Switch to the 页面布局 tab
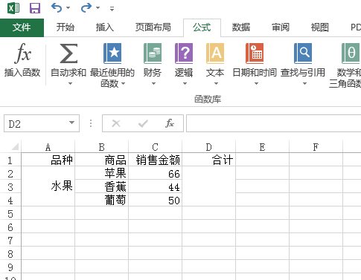Screen dimensions: 361x280 [153, 27]
